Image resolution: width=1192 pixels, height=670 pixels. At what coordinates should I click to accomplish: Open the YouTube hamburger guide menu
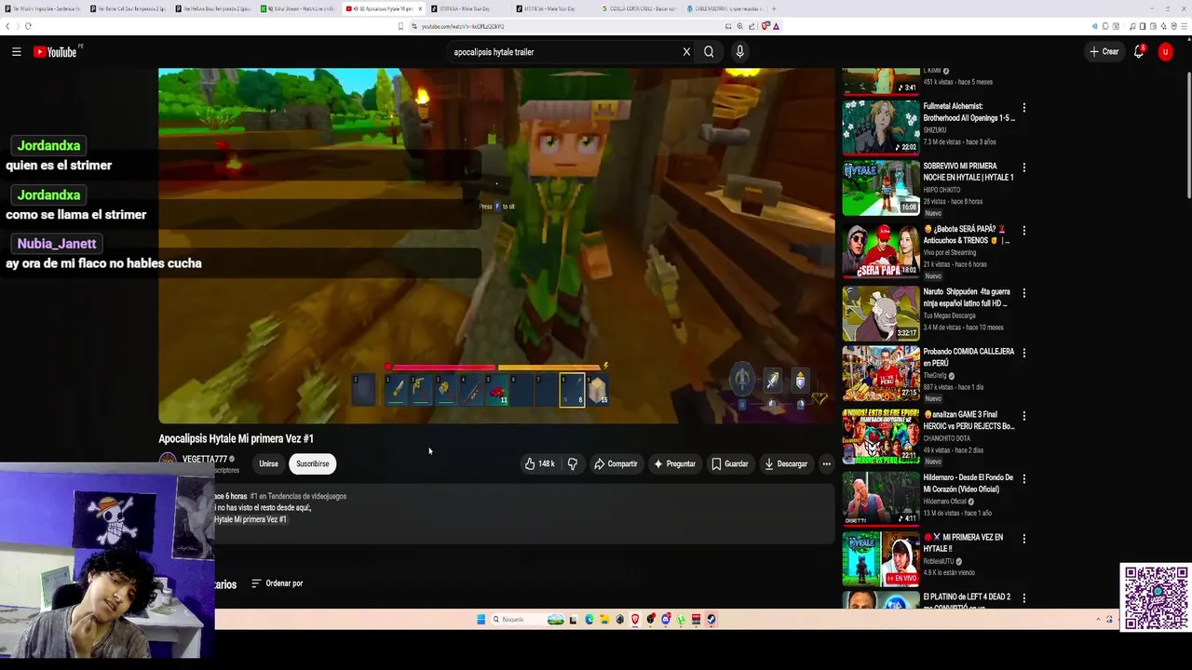pos(16,52)
